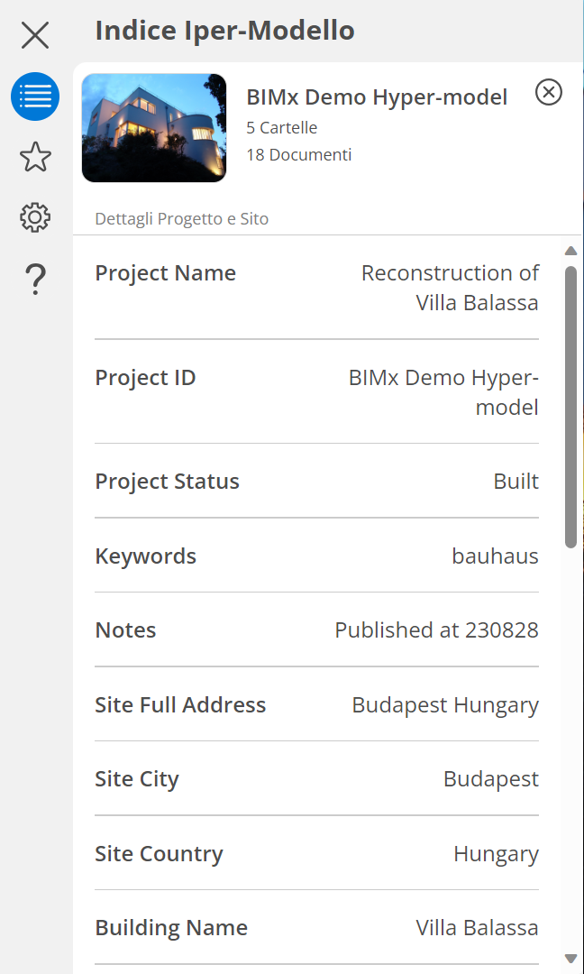Select the Notes Published at 230828 row
Viewport: 584px width, 974px height.
coord(316,629)
